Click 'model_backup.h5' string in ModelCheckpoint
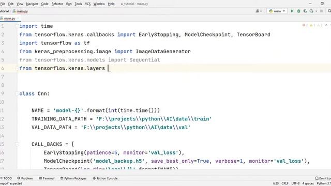Viewport: 331px width, 186px height. (x=119, y=161)
